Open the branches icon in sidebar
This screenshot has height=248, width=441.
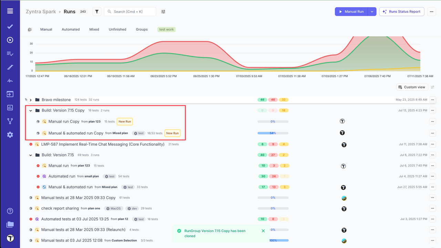click(10, 121)
